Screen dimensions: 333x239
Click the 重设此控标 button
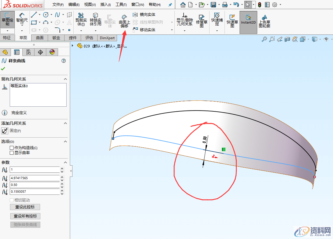(x=25, y=207)
